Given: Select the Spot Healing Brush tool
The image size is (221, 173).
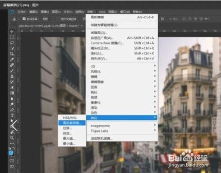Looking at the screenshot, I should coord(12,65).
